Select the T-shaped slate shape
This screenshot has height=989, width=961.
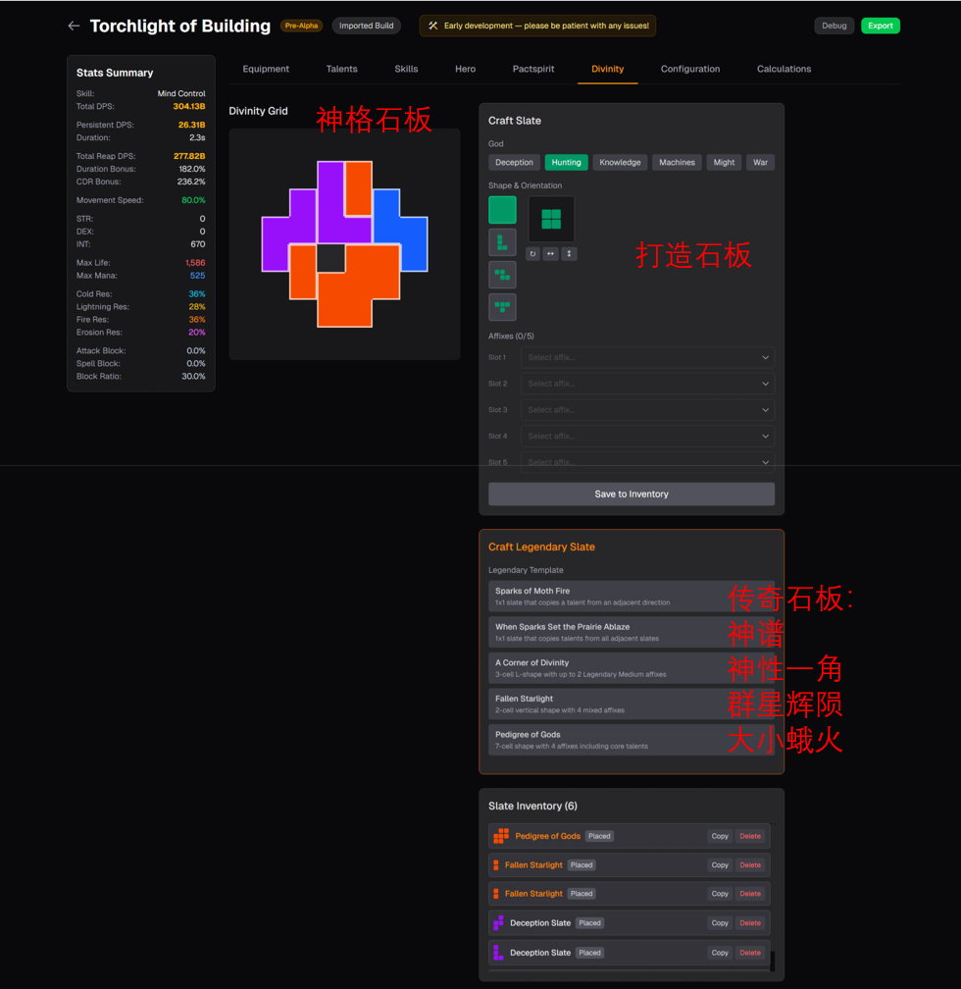[502, 307]
